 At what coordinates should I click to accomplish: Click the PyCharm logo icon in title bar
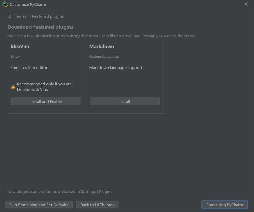pos(5,4)
